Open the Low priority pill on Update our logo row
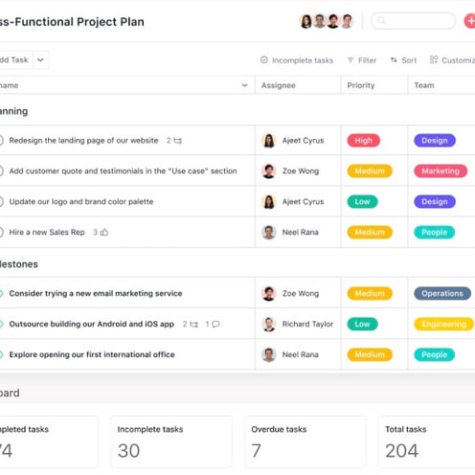 point(362,202)
